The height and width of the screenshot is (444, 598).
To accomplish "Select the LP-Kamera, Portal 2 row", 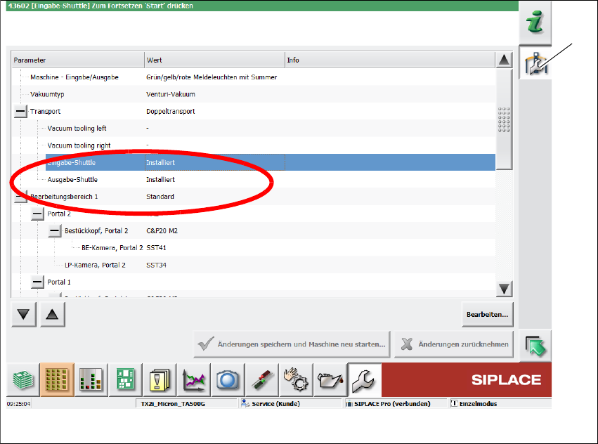I will [253, 265].
